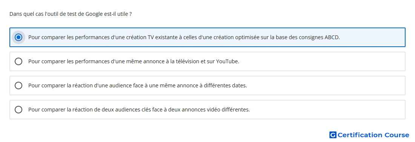Click the question text 'Dans quel cas l'outil'
Screen dimensions: 415x142
click(x=71, y=14)
